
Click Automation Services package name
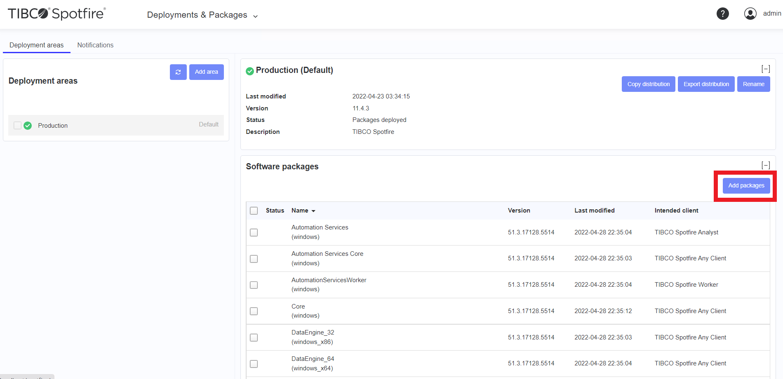click(x=320, y=227)
